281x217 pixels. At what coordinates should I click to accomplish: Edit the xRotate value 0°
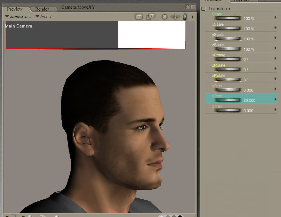click(x=246, y=80)
